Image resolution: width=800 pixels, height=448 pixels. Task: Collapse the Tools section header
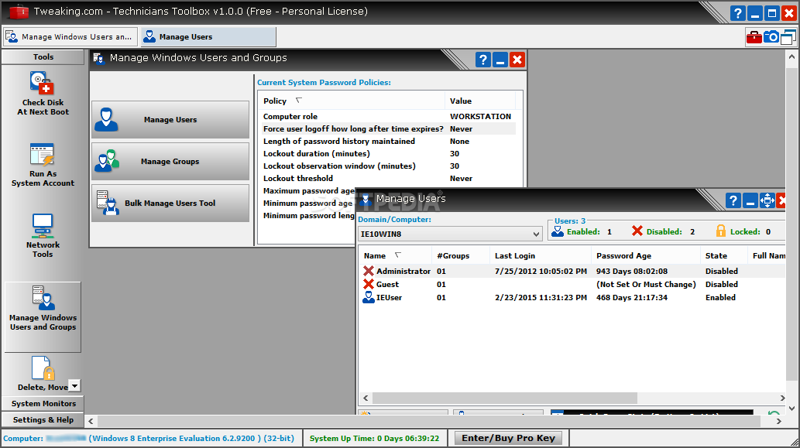click(43, 57)
